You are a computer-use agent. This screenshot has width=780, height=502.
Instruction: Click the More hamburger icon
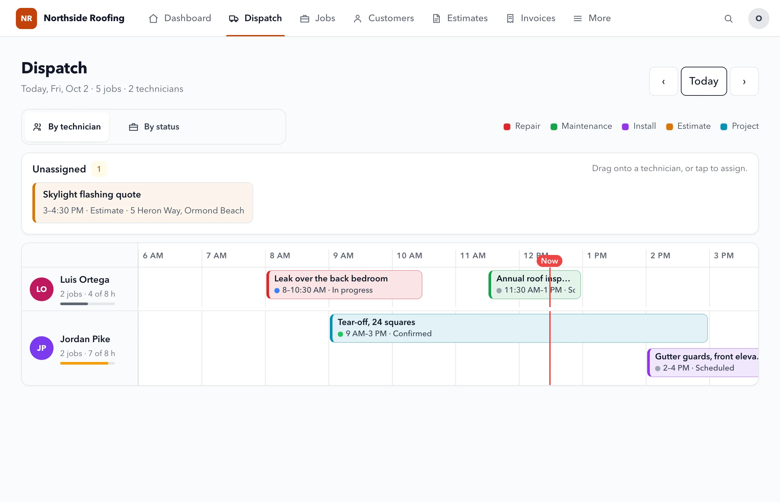577,18
